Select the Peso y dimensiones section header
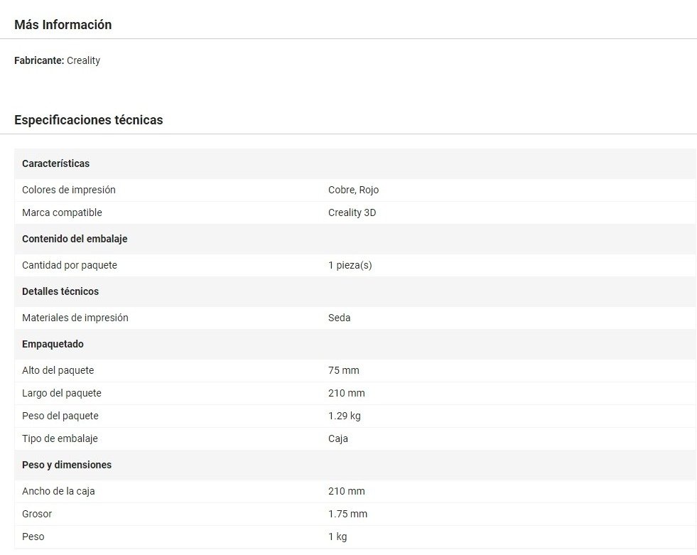697x555 pixels. click(67, 465)
